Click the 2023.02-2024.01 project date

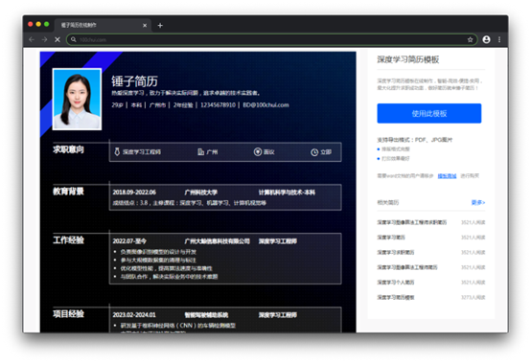tap(134, 315)
